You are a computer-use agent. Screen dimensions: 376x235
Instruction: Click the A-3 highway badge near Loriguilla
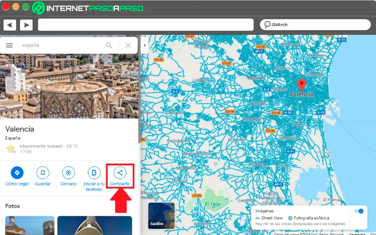click(x=175, y=91)
